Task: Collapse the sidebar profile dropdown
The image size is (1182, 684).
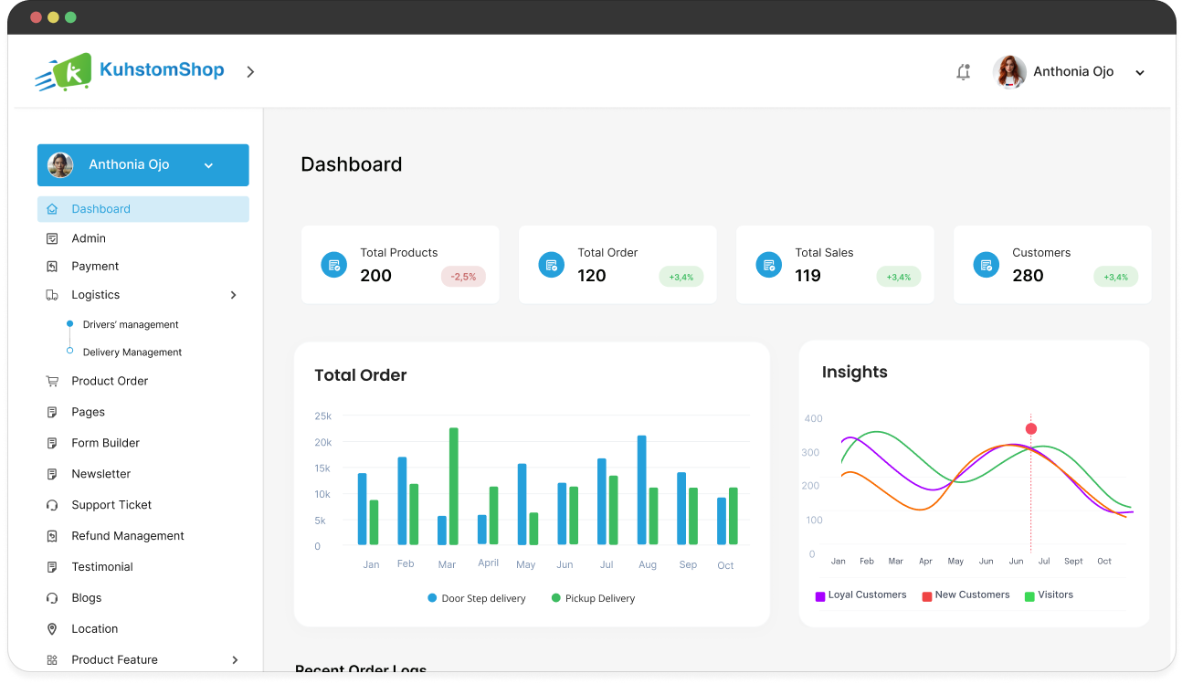Action: (x=208, y=165)
